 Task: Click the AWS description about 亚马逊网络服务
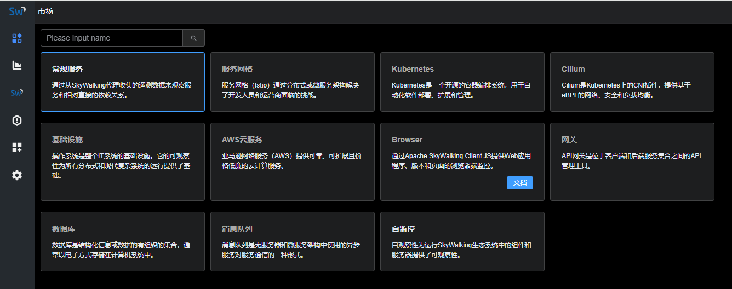pos(291,160)
